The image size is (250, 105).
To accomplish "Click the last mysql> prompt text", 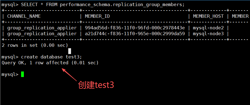I will [x=10, y=74].
